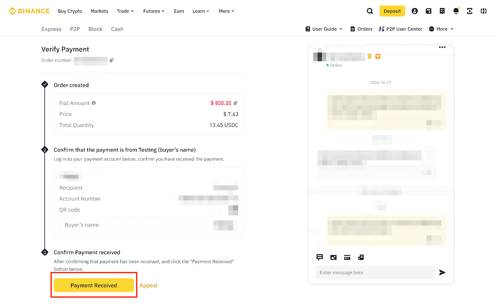The width and height of the screenshot is (496, 306).
Task: Click the Account Number label
Action: (80, 199)
